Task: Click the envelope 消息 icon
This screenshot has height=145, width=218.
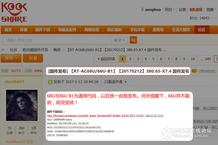Action: point(192,10)
